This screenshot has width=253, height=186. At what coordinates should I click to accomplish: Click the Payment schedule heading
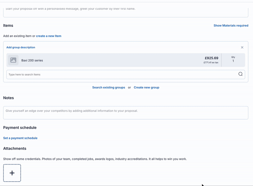pos(20,128)
